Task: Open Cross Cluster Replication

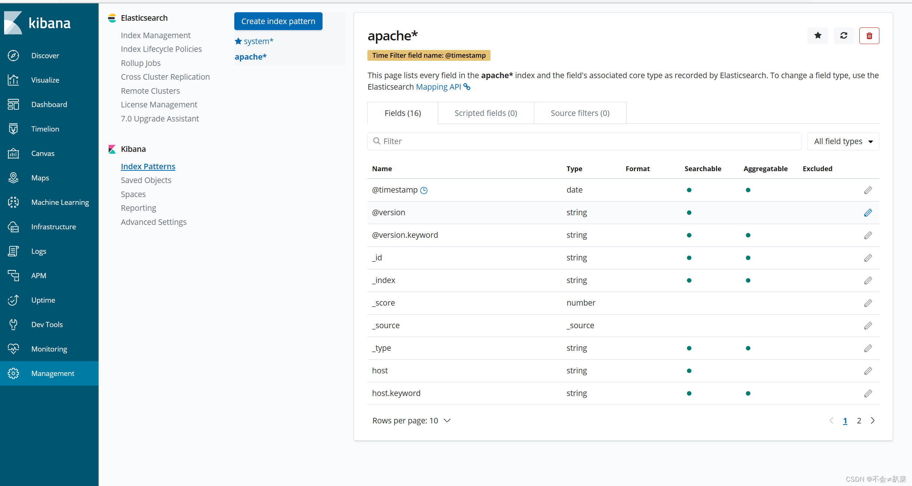Action: [165, 77]
